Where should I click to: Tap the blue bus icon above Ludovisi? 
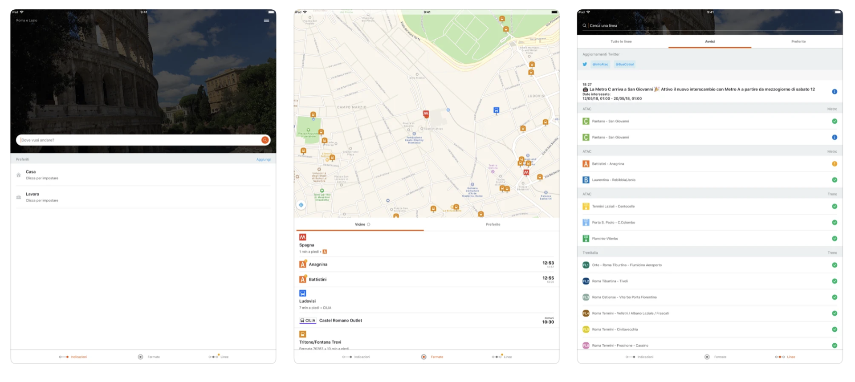(x=303, y=293)
